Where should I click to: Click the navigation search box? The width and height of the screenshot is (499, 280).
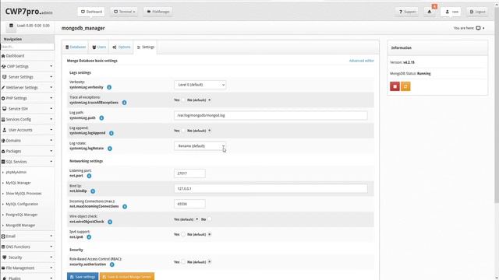click(27, 47)
